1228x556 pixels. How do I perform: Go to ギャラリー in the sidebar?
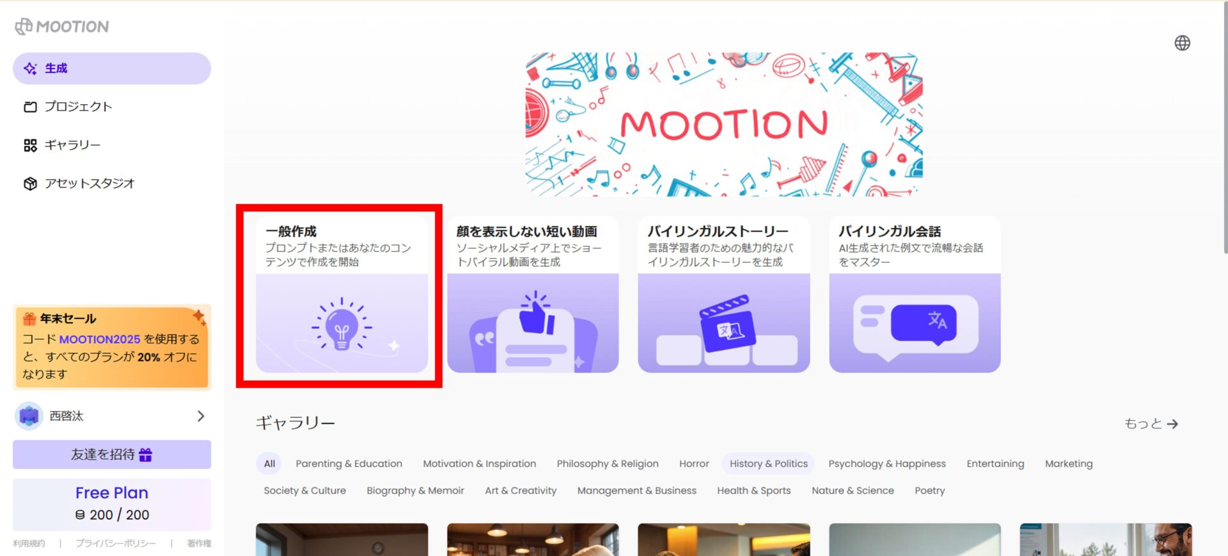tap(72, 145)
